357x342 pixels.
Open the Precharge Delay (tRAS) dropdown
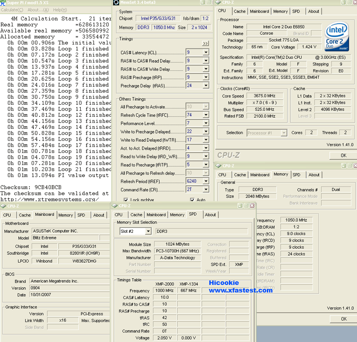pyautogui.click(x=206, y=86)
